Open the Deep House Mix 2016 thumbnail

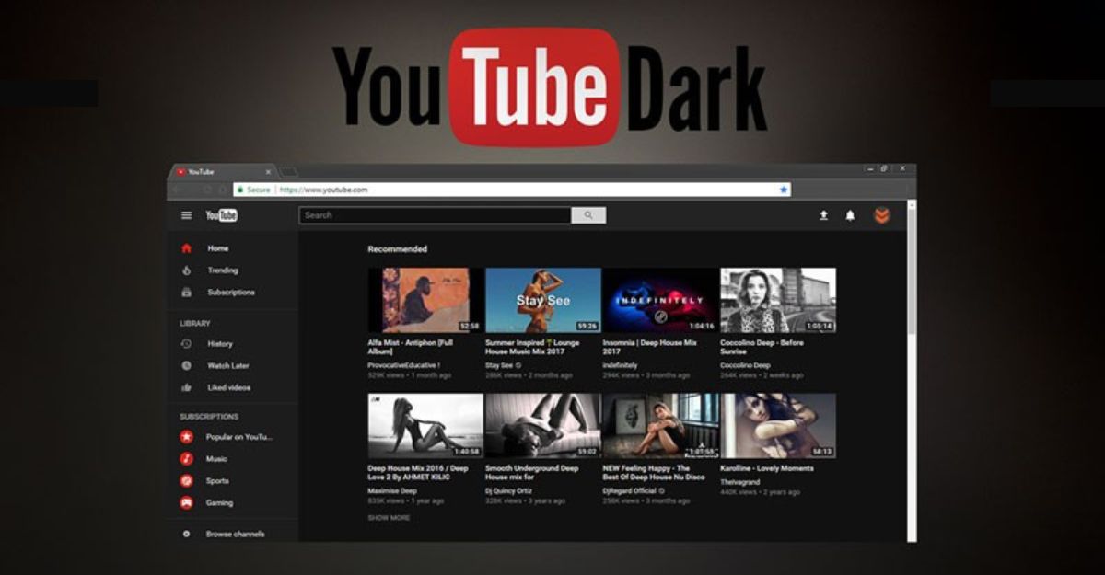pyautogui.click(x=425, y=426)
